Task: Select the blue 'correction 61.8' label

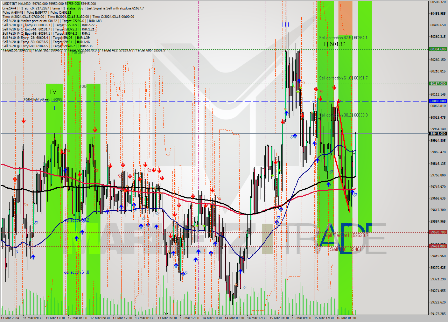Action: tap(77, 272)
